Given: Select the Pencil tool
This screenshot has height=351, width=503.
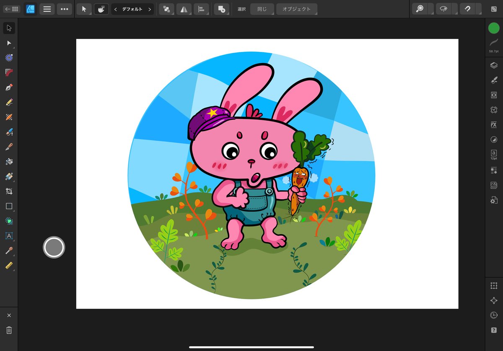Looking at the screenshot, I should pyautogui.click(x=9, y=102).
